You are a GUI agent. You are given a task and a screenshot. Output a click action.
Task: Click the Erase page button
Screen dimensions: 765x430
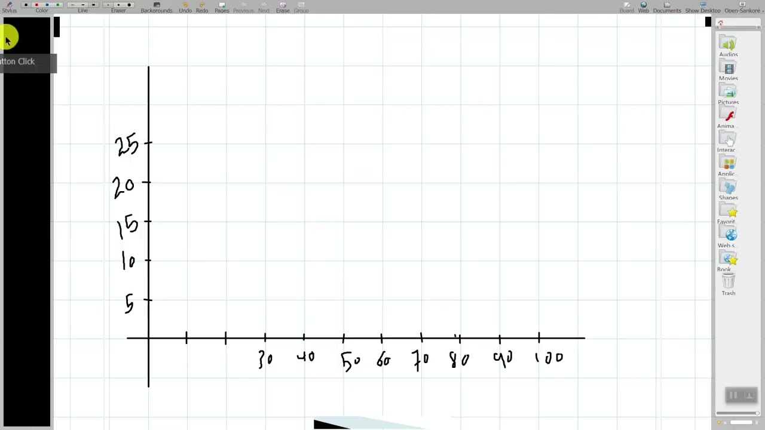283,7
